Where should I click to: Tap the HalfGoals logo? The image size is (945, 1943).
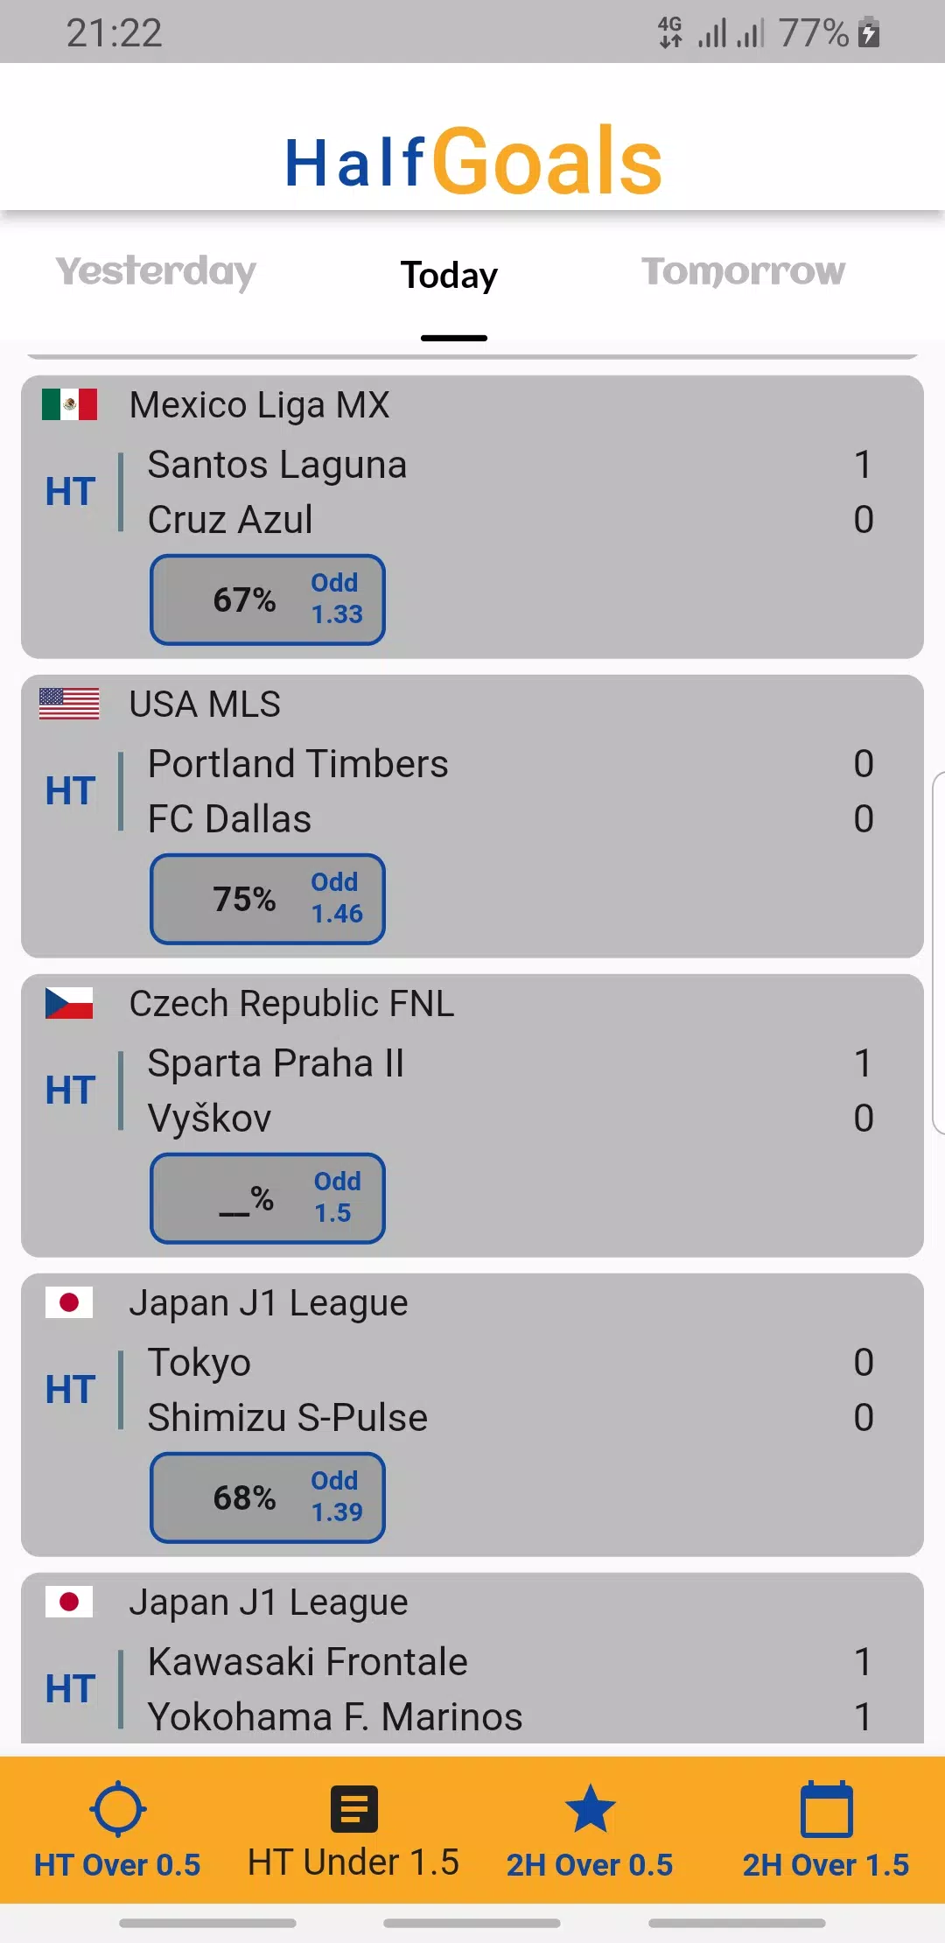click(472, 160)
